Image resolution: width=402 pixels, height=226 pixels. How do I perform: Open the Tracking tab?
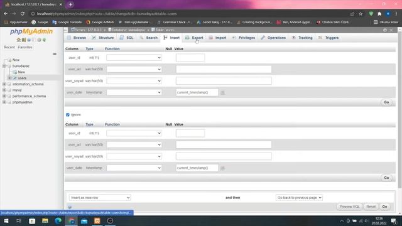pyautogui.click(x=302, y=38)
